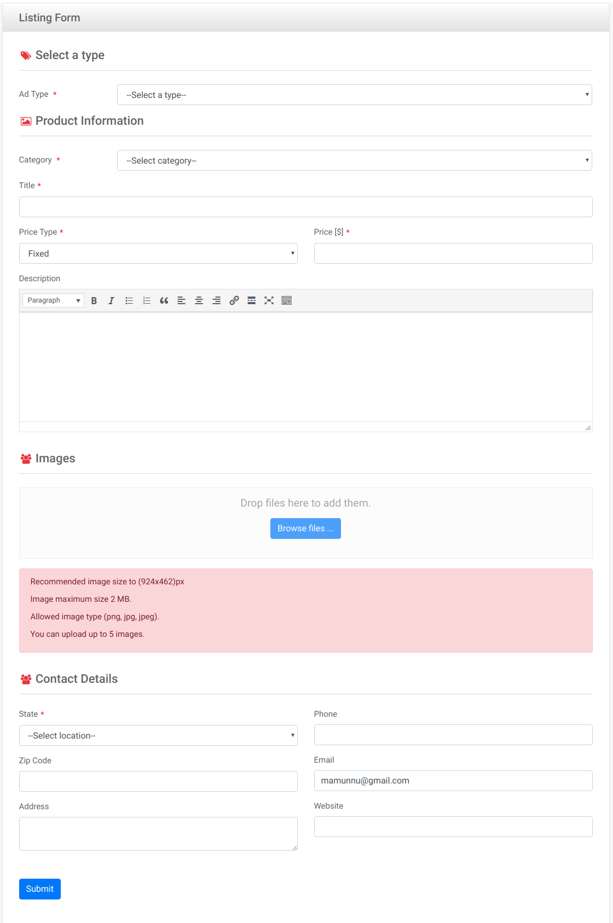Toggle the editor toolbar kitchen sink
613x923 pixels.
286,300
